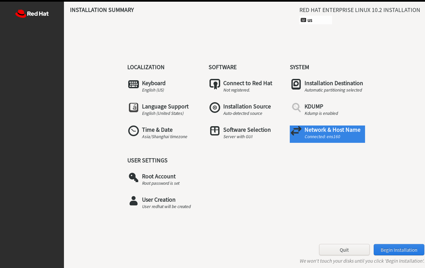Click the Installation Source disc icon
Image resolution: width=425 pixels, height=268 pixels.
click(215, 108)
